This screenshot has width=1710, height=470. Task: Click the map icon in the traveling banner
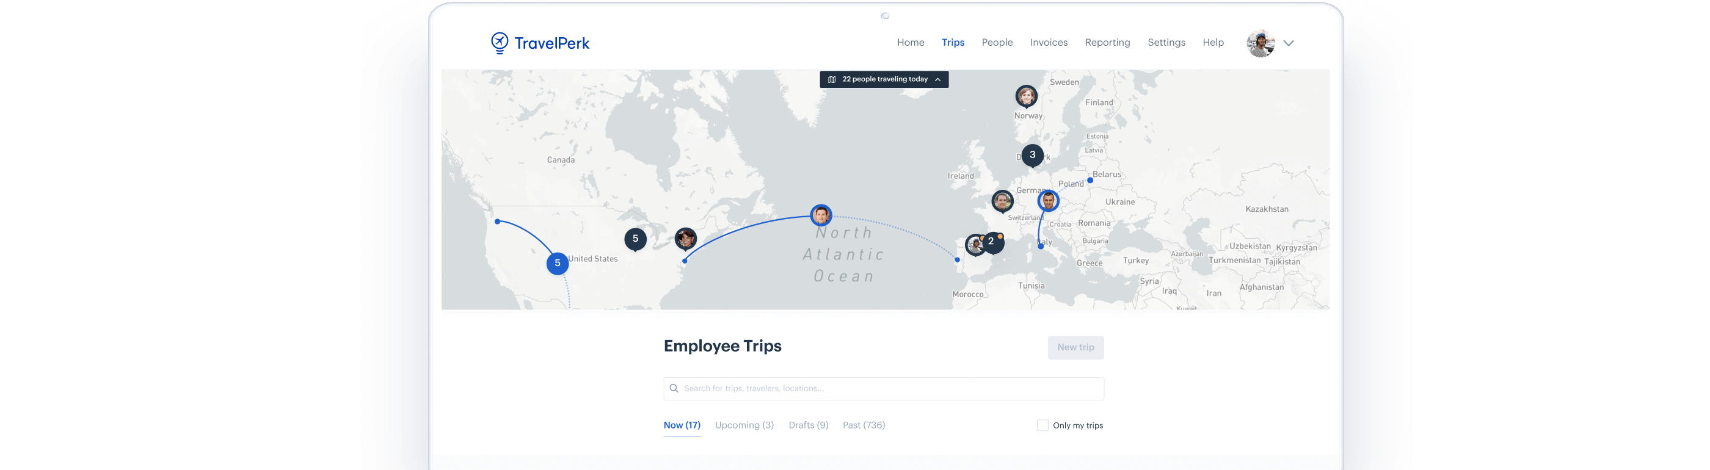(x=831, y=80)
